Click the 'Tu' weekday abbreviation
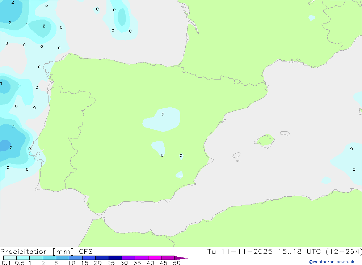 click(x=211, y=252)
